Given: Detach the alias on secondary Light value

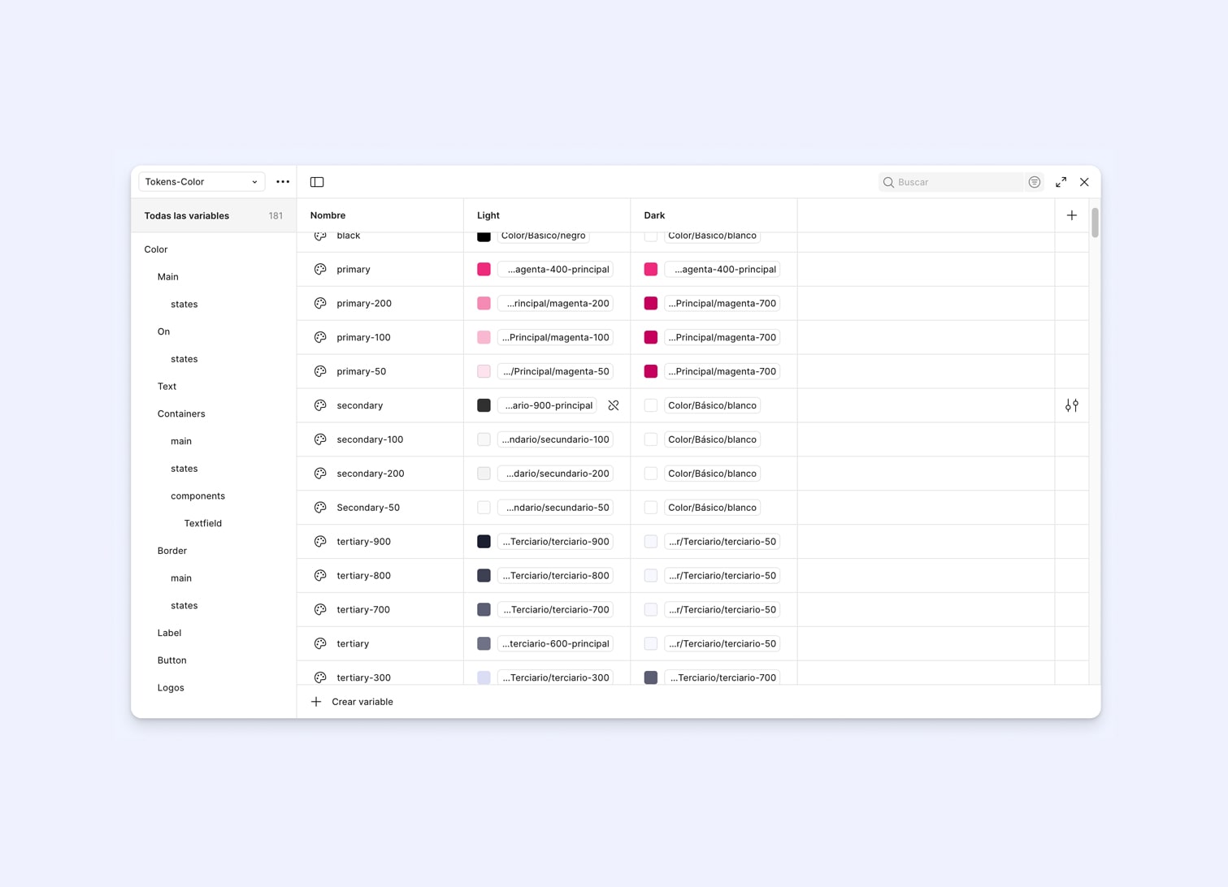Looking at the screenshot, I should (614, 405).
